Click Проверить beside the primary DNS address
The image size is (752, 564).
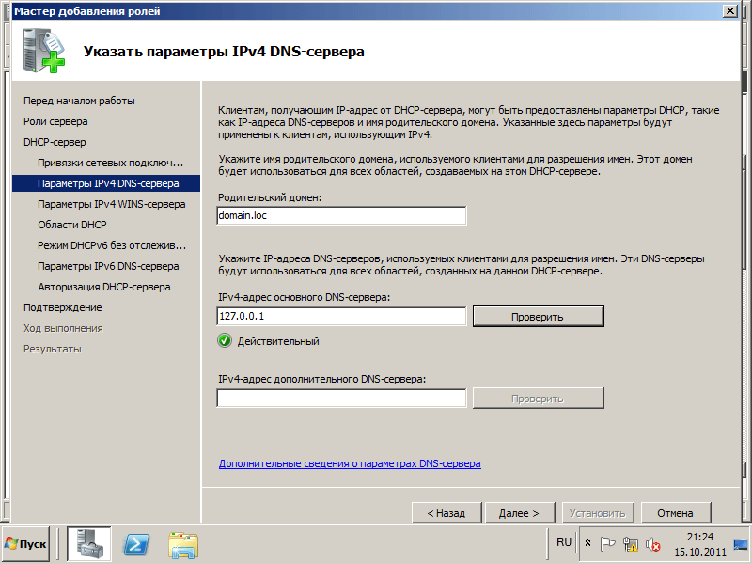click(538, 317)
